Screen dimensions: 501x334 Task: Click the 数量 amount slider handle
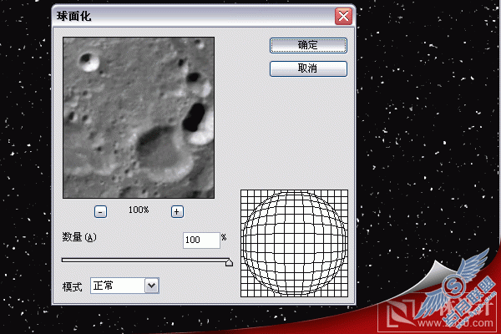click(229, 262)
